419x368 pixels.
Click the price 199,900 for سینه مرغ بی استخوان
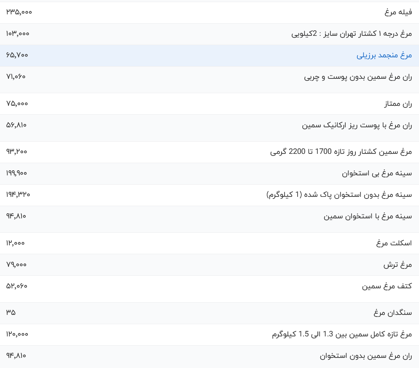click(16, 173)
